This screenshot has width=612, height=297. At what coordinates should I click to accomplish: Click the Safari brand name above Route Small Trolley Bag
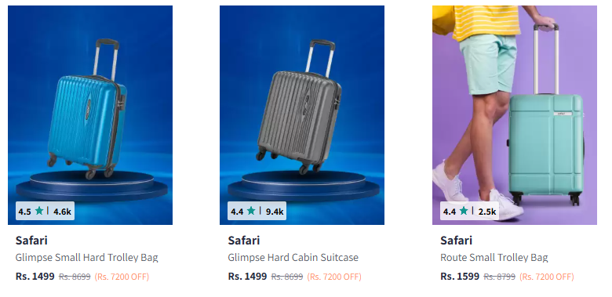(x=457, y=241)
